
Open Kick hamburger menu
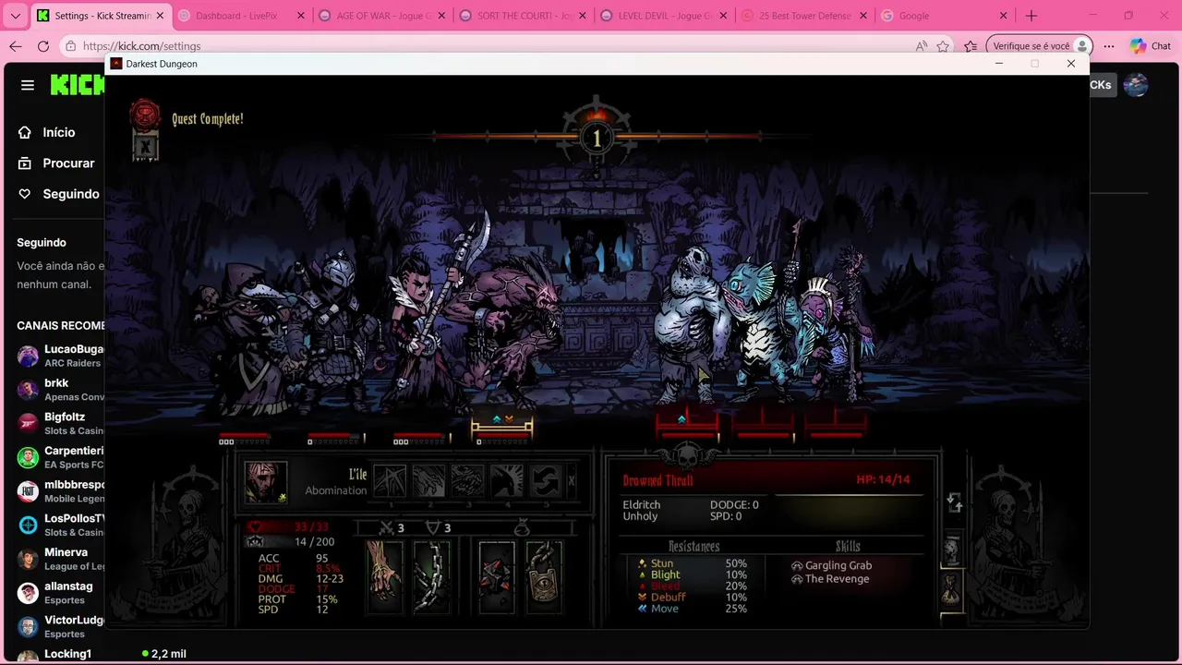coord(28,85)
